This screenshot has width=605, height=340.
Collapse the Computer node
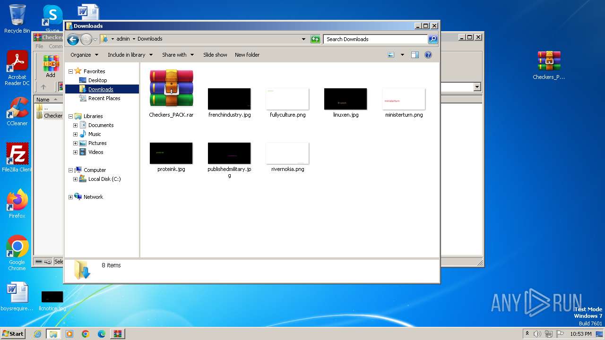[70, 170]
